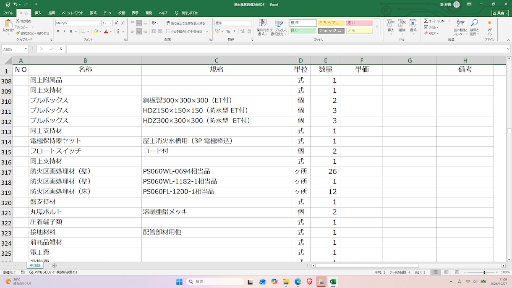512x288 pixels.
Task: Click the Paste (貼り付け) clipboard icon
Action: [8, 24]
